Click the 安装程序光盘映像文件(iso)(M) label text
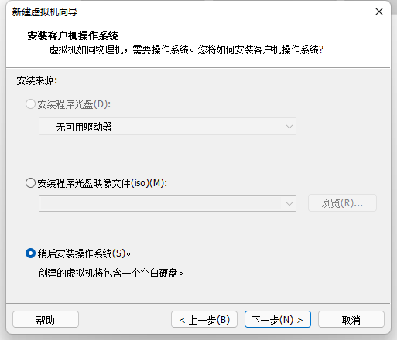Viewport: 397px width, 340px height. click(102, 183)
